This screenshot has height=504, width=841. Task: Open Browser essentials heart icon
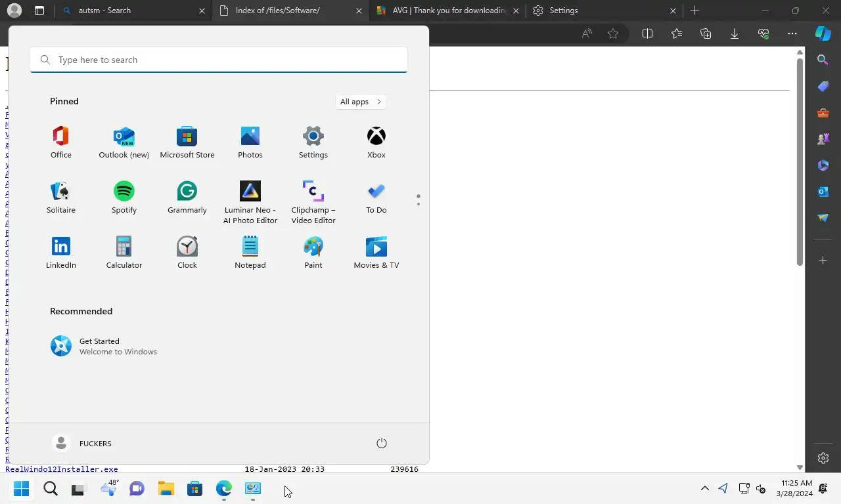tap(763, 33)
